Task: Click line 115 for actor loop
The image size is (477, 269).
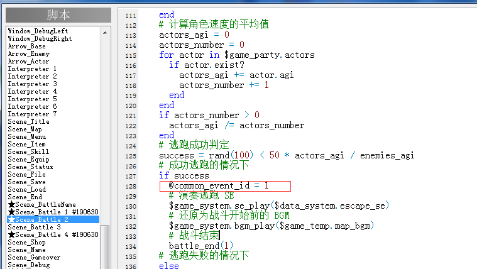Action: tap(237, 55)
